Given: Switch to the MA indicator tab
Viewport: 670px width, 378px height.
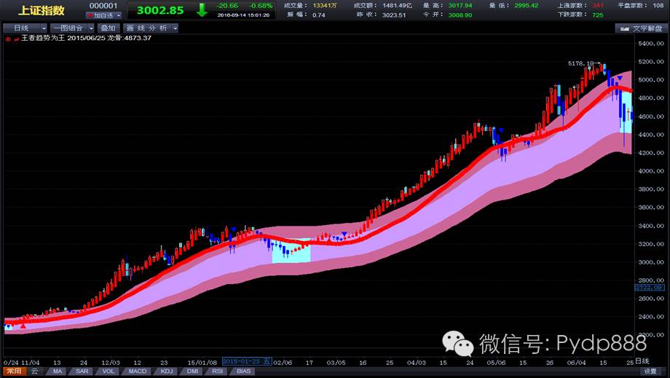Looking at the screenshot, I should [x=58, y=371].
